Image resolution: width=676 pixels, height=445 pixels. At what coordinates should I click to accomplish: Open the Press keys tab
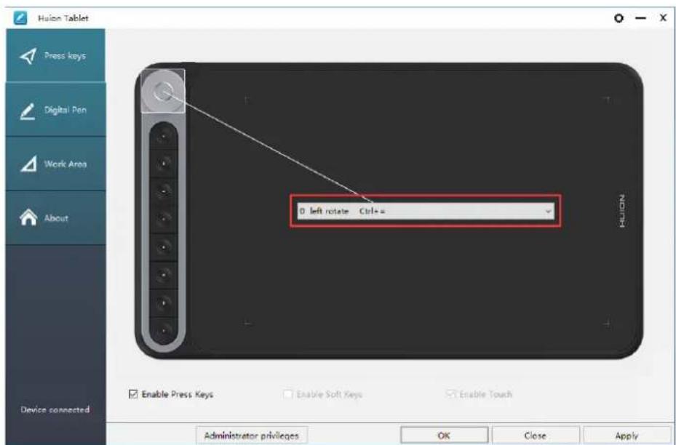coord(55,55)
